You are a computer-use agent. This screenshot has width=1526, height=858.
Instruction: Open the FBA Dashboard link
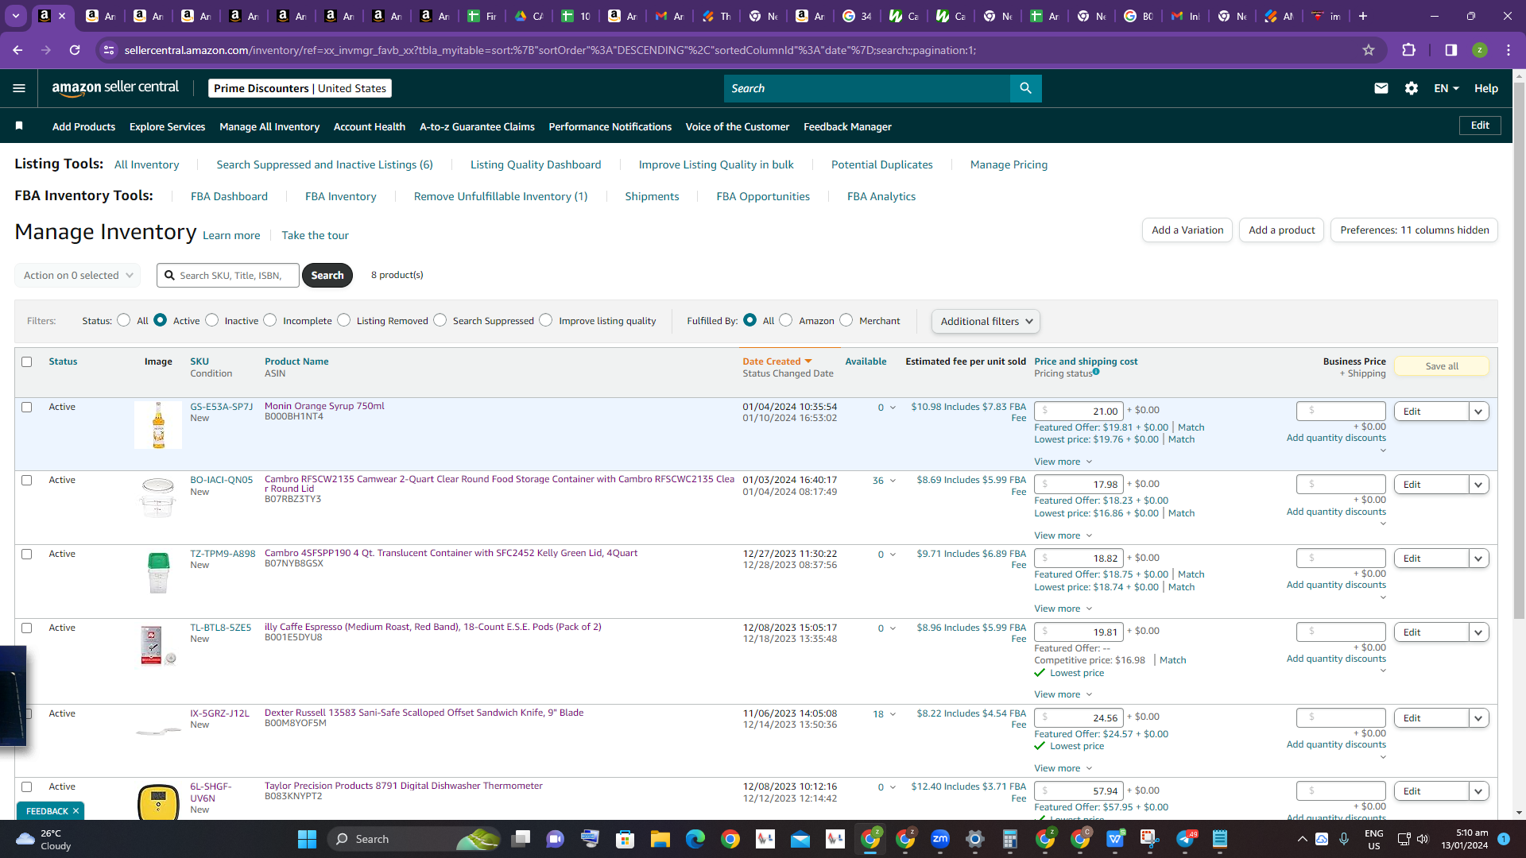coord(229,196)
